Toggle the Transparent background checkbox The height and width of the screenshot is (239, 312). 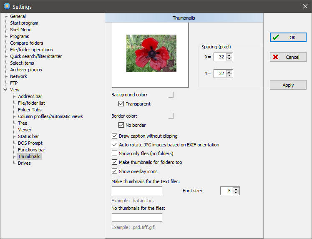pos(121,104)
